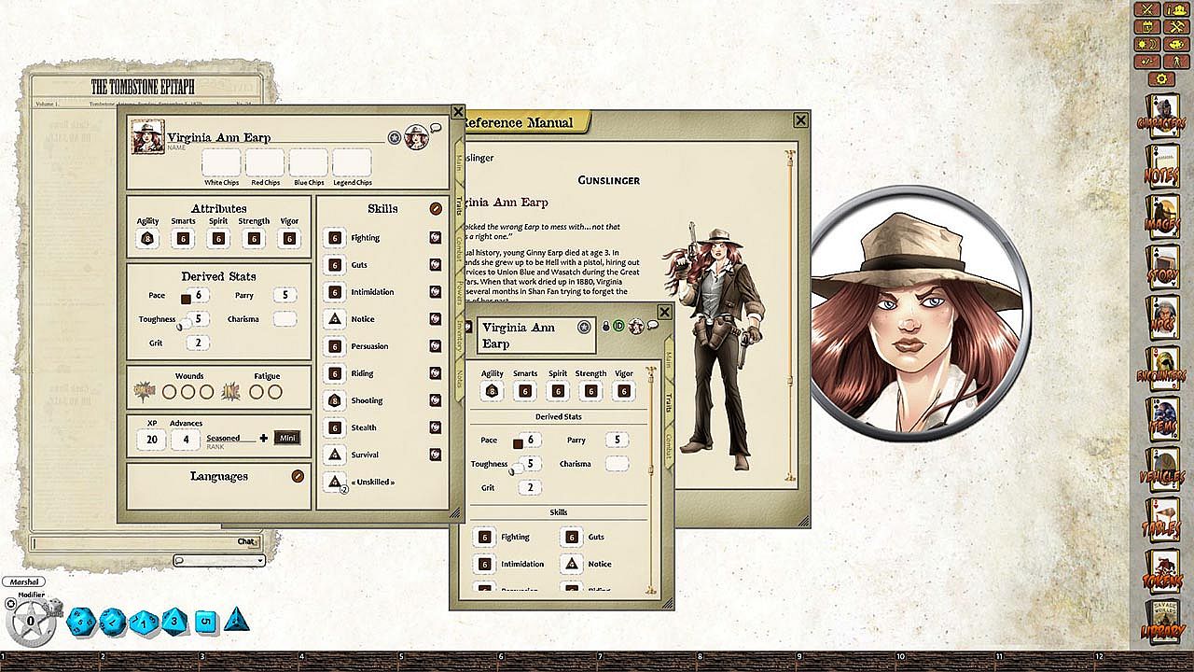Toggle the Incapacitated INC marker
1194x672 pixels.
point(231,392)
